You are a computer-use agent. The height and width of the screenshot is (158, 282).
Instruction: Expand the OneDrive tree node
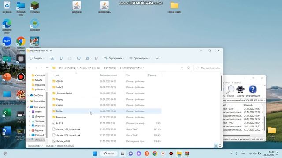point(28,95)
